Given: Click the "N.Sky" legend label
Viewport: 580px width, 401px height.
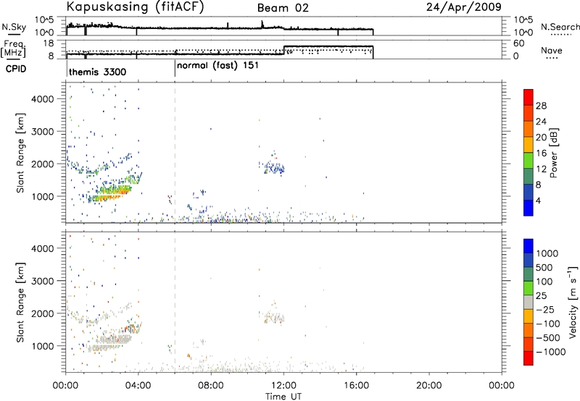Looking at the screenshot, I should point(14,27).
